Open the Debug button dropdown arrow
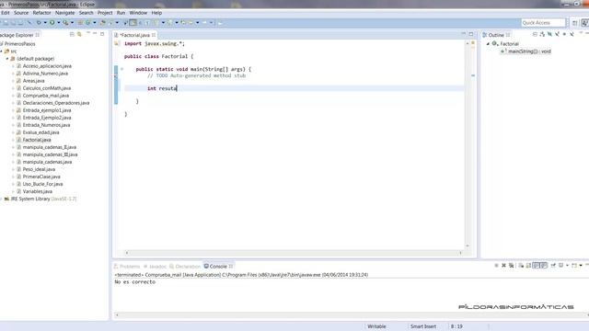 click(x=45, y=22)
